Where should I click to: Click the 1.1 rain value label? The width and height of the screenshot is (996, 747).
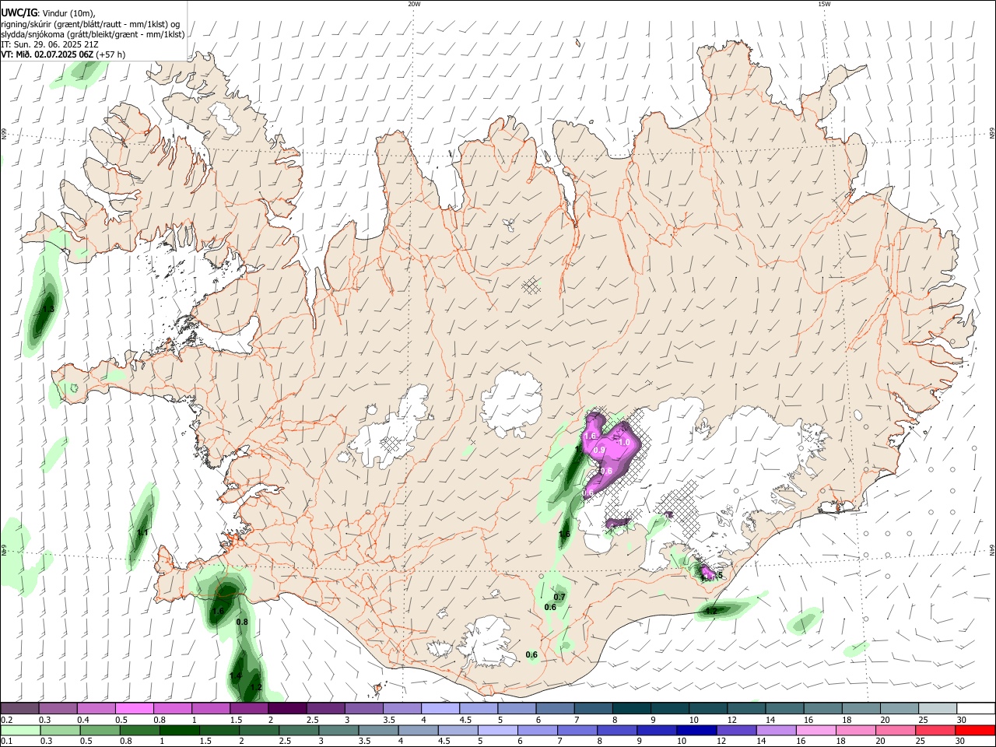[x=142, y=533]
